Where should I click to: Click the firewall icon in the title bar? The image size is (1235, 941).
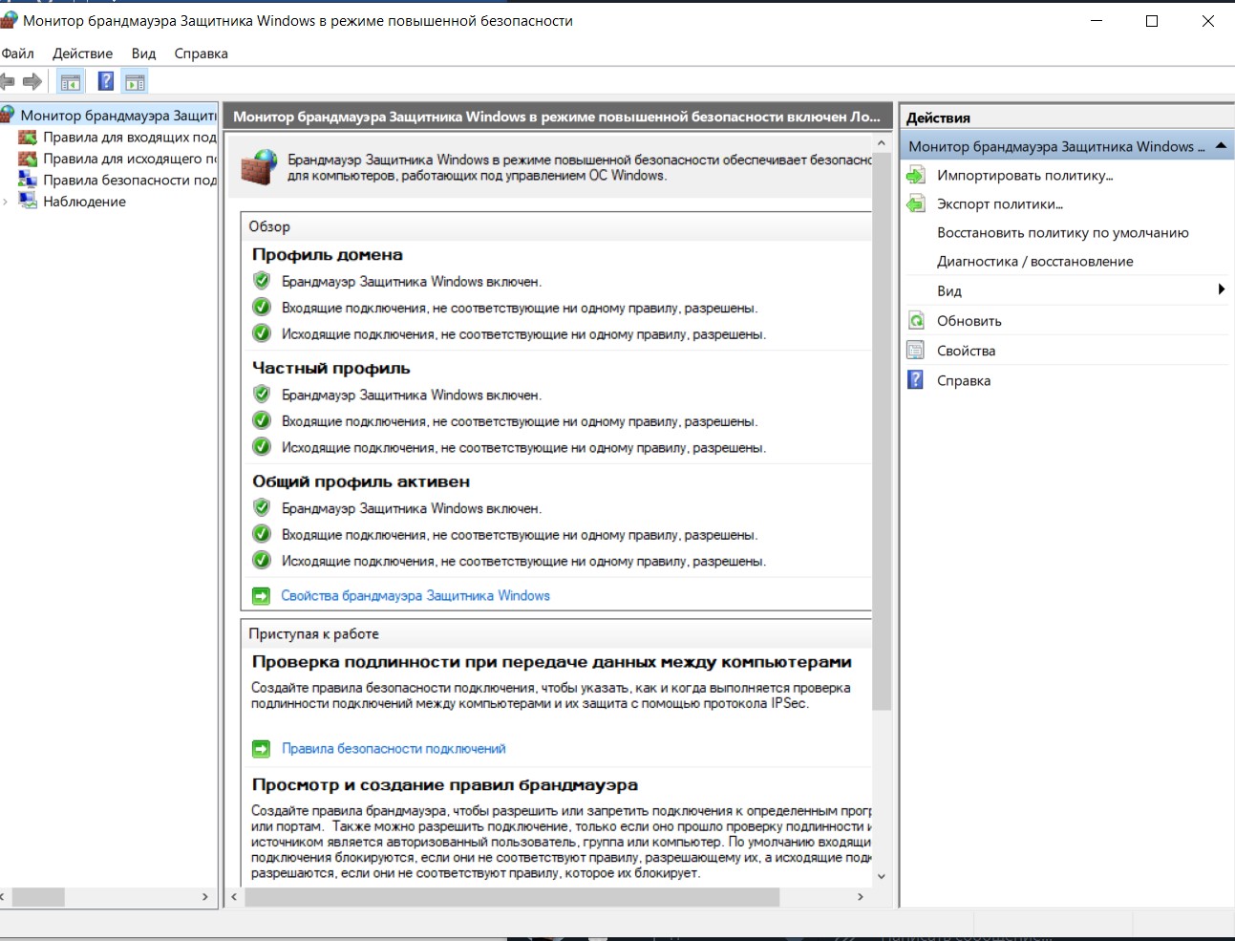pos(9,20)
